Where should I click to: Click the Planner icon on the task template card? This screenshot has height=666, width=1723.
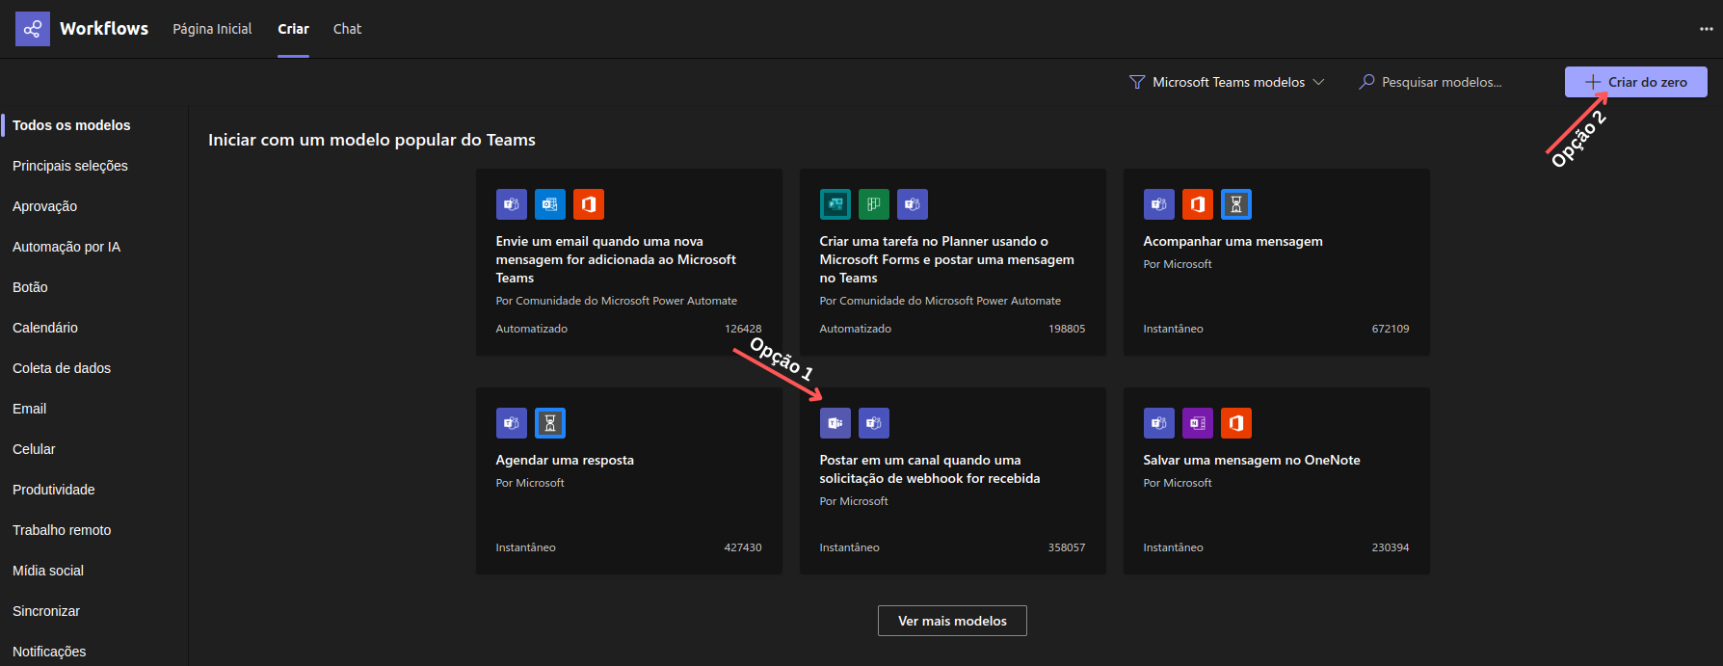[x=873, y=204]
